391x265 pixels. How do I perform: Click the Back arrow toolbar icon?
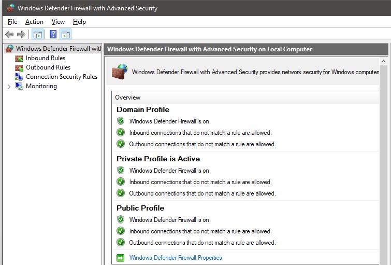(9, 34)
